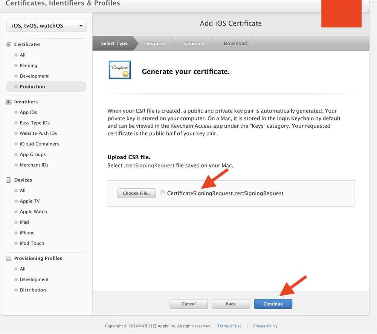This screenshot has width=377, height=334.
Task: Click the certificate illustration beside the heading
Action: pos(120,70)
